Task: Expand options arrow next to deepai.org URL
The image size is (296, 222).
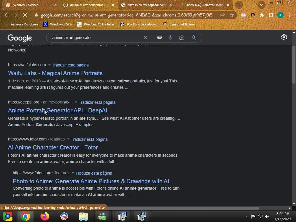Action: click(76, 102)
